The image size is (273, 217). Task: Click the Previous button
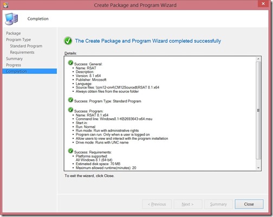[157, 204]
